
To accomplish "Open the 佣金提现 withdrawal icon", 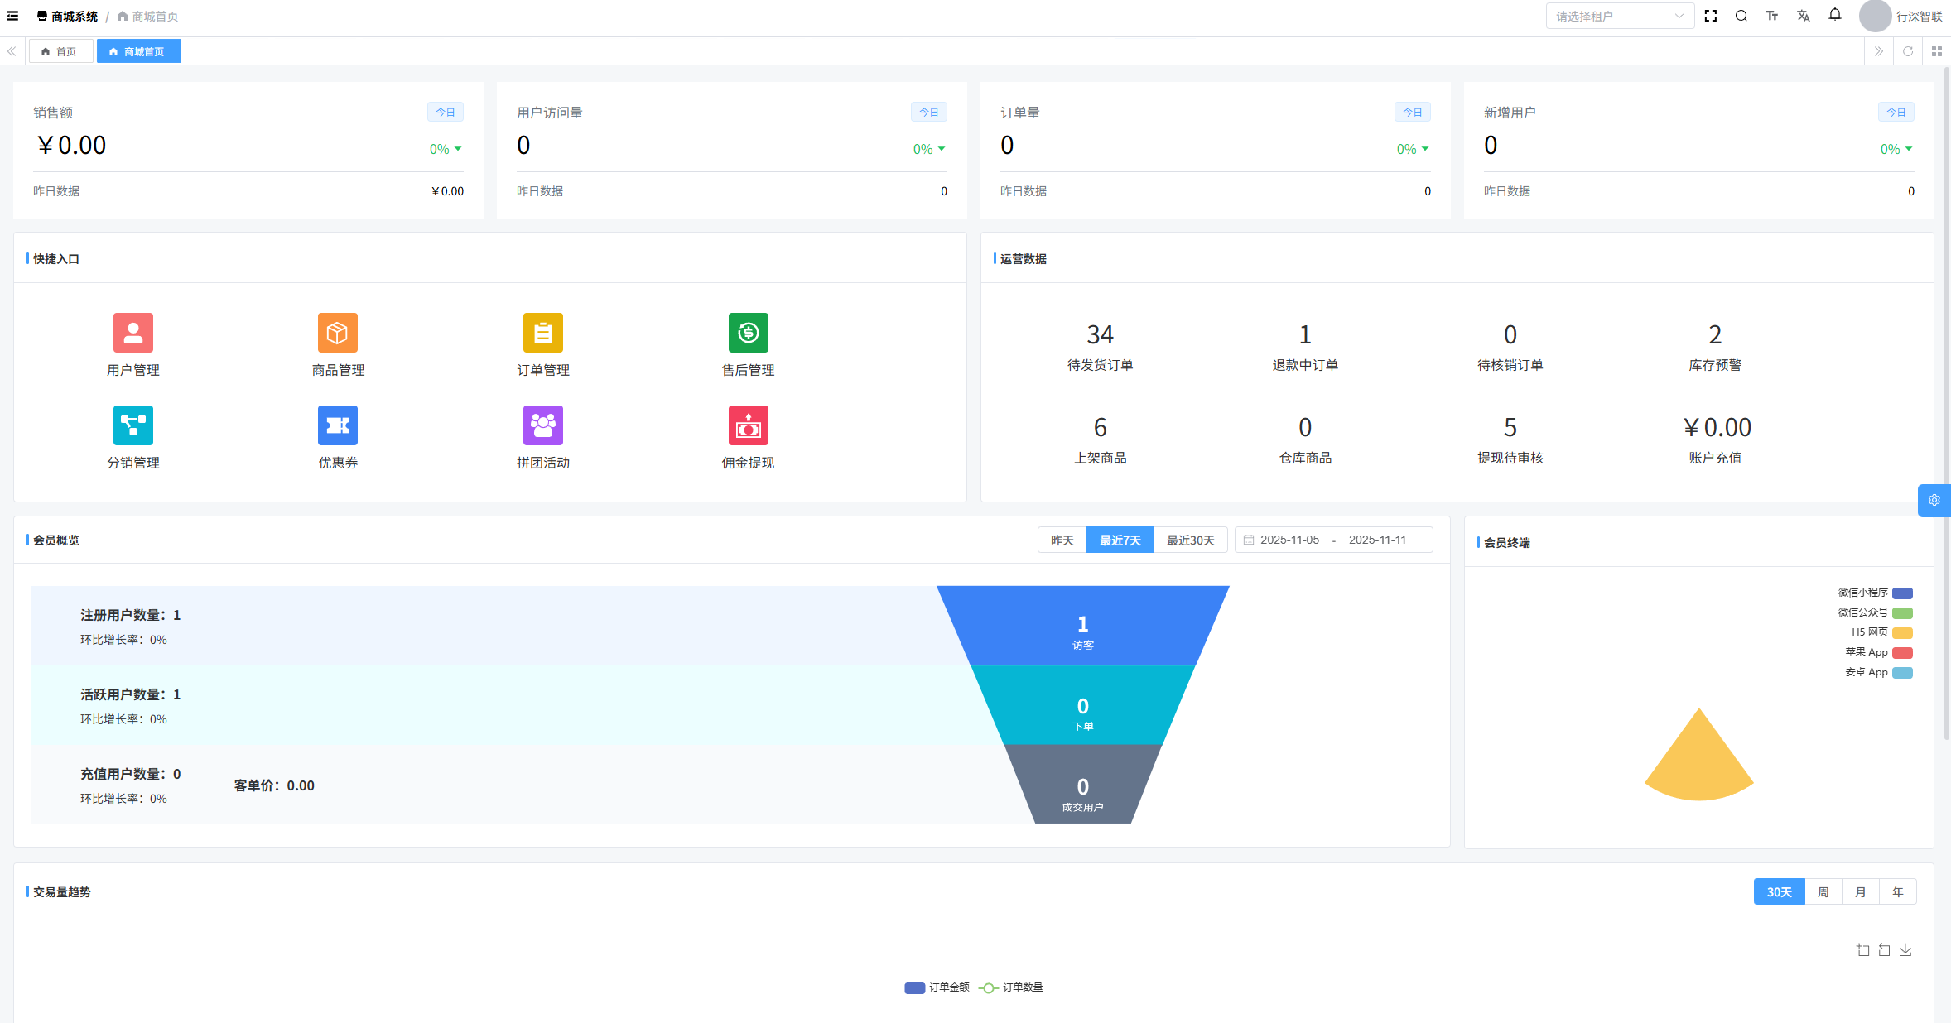I will coord(748,425).
